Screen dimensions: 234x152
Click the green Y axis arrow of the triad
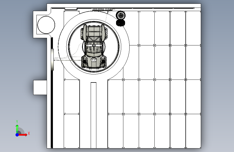point(17,129)
